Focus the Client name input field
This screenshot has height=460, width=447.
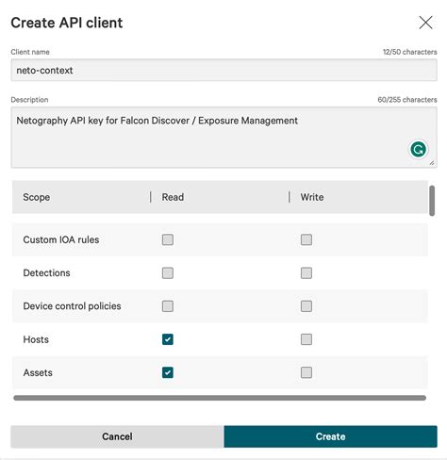pos(223,70)
